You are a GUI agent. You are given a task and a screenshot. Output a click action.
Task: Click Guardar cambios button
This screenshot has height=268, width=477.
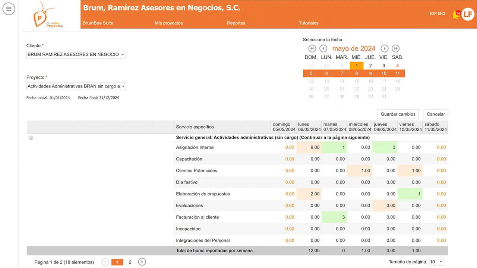[398, 114]
